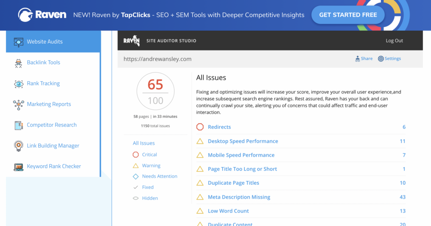Click the blue Needs Attention diamond icon
The height and width of the screenshot is (226, 431).
(136, 176)
